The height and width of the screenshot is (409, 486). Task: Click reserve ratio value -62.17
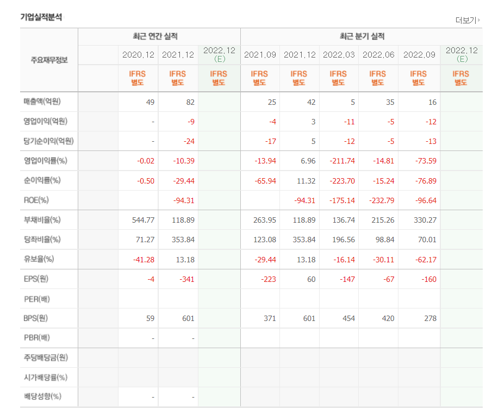click(426, 260)
